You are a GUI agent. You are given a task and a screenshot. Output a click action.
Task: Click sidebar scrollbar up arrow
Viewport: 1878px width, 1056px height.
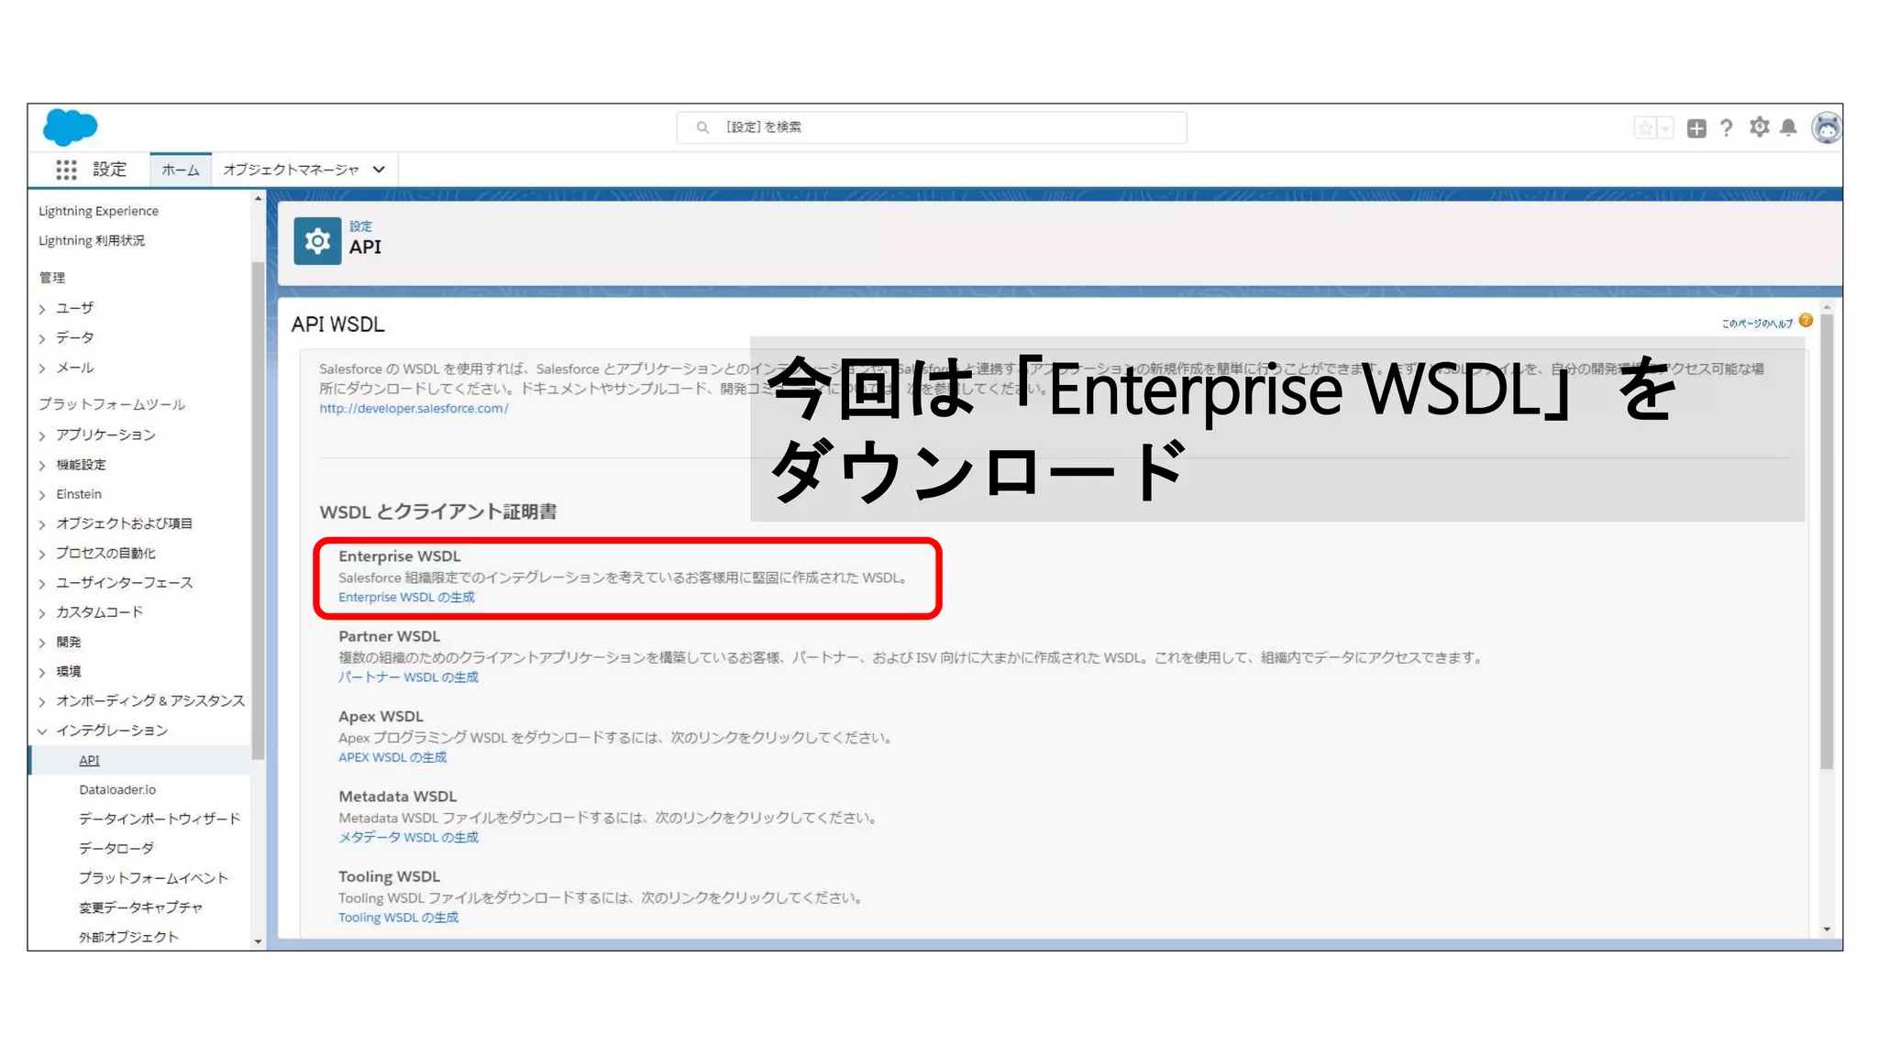(258, 199)
